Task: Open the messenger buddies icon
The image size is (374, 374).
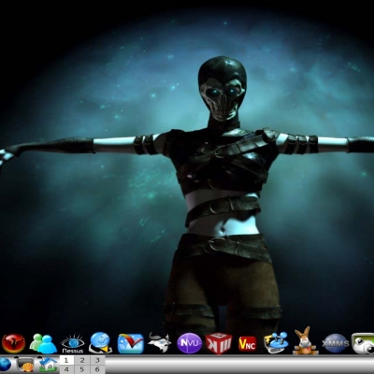Action: [43, 343]
